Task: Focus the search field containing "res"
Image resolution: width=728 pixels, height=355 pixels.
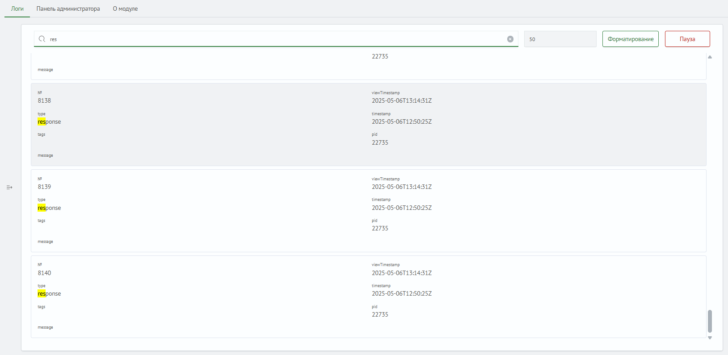Action: coord(277,39)
